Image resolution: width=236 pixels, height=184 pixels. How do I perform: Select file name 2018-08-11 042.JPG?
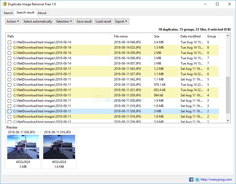click(127, 80)
